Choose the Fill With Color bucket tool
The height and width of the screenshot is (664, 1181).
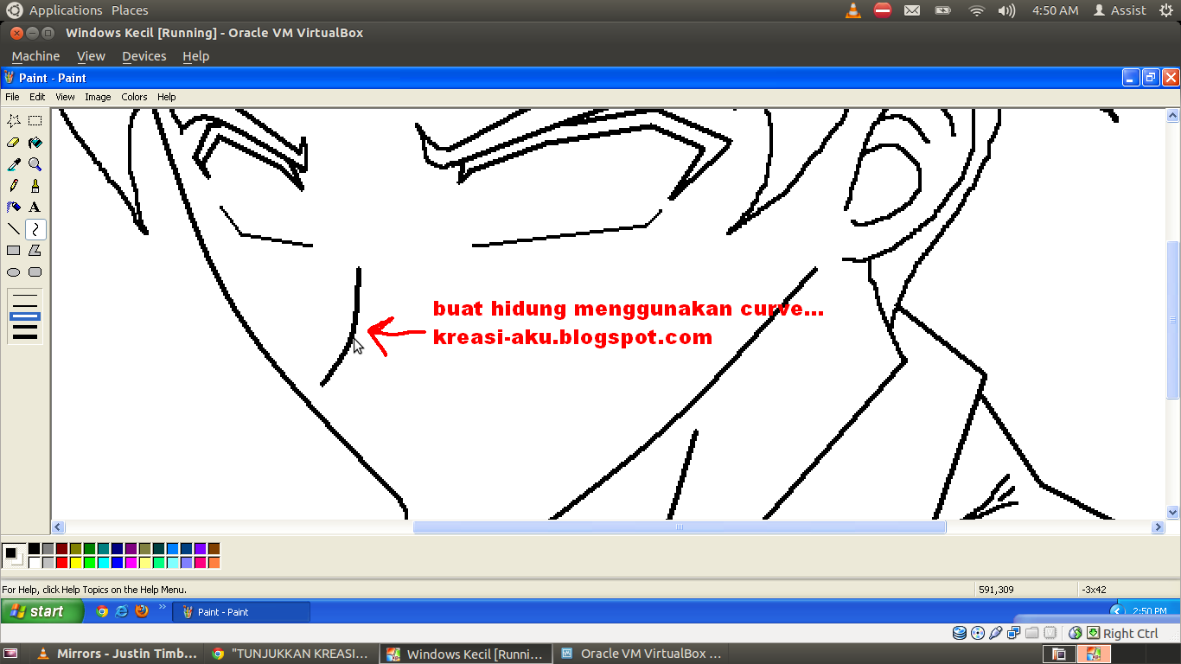(x=35, y=143)
